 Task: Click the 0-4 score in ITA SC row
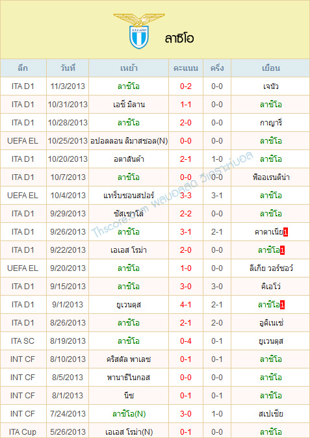click(186, 341)
